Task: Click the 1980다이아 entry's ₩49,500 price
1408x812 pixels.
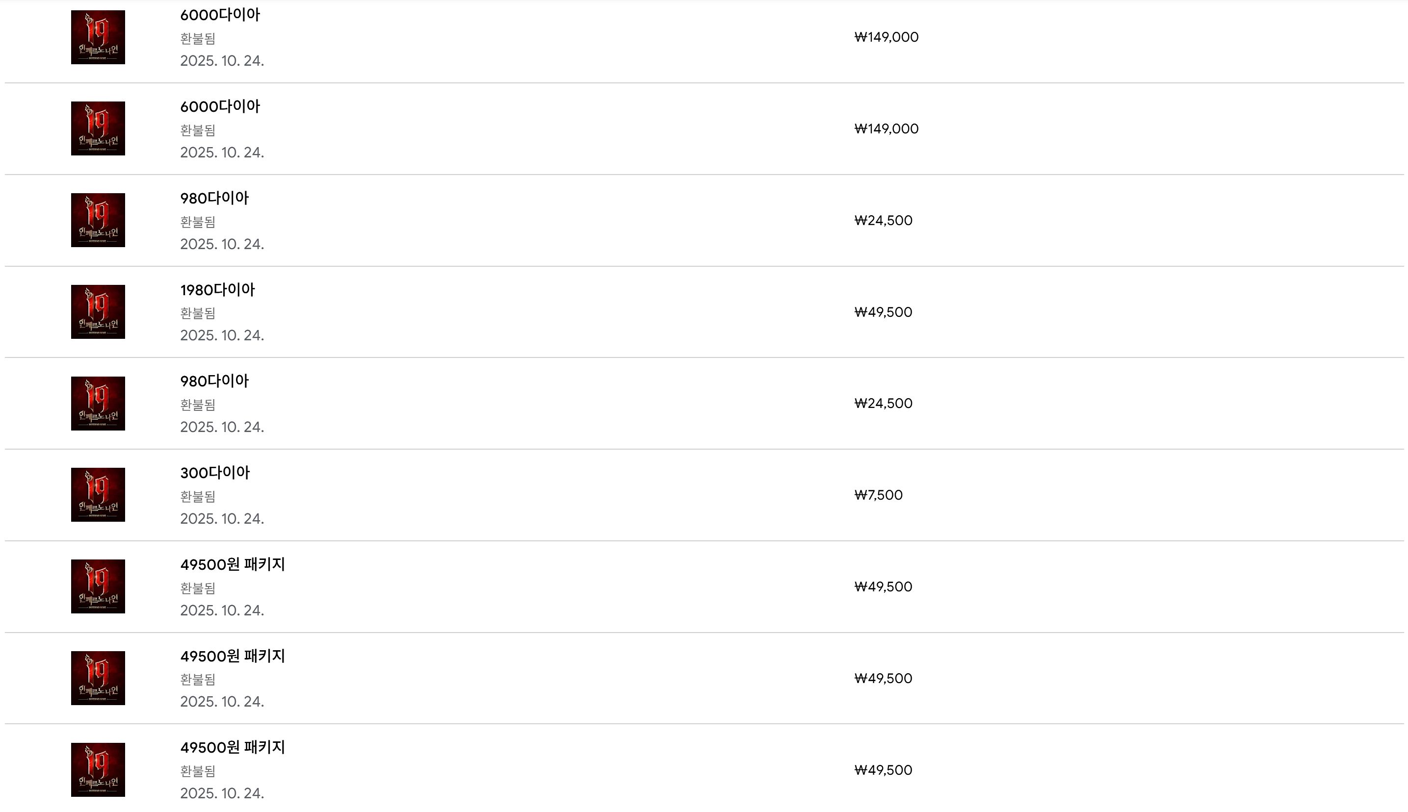Action: coord(883,312)
